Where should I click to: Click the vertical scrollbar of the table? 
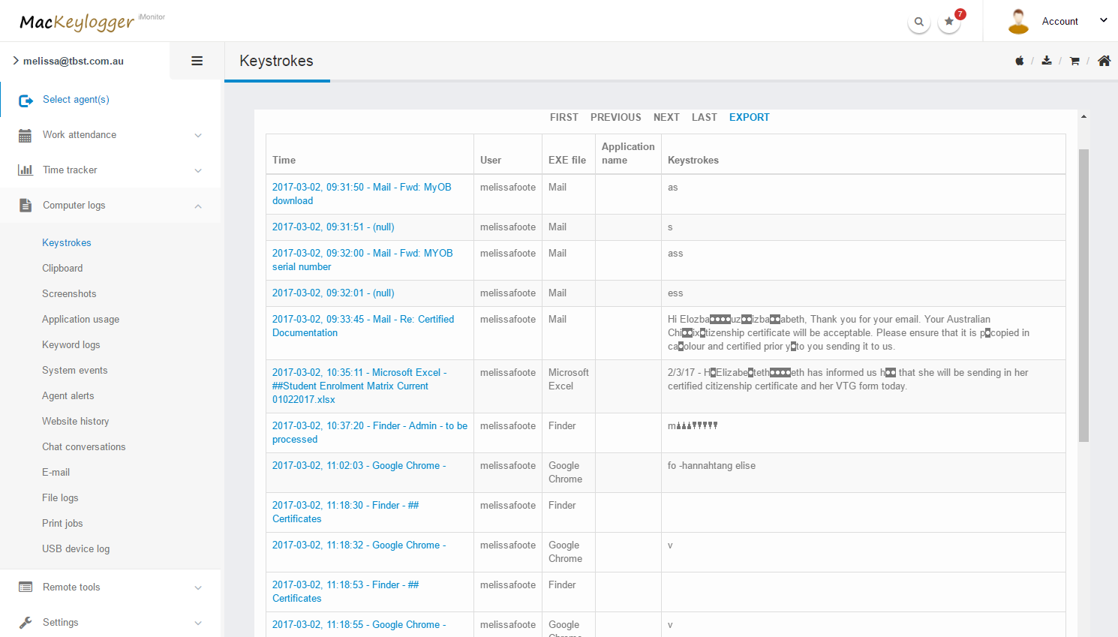click(1083, 295)
